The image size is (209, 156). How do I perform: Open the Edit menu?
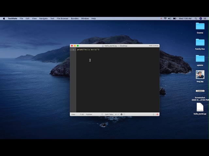pos(27,19)
